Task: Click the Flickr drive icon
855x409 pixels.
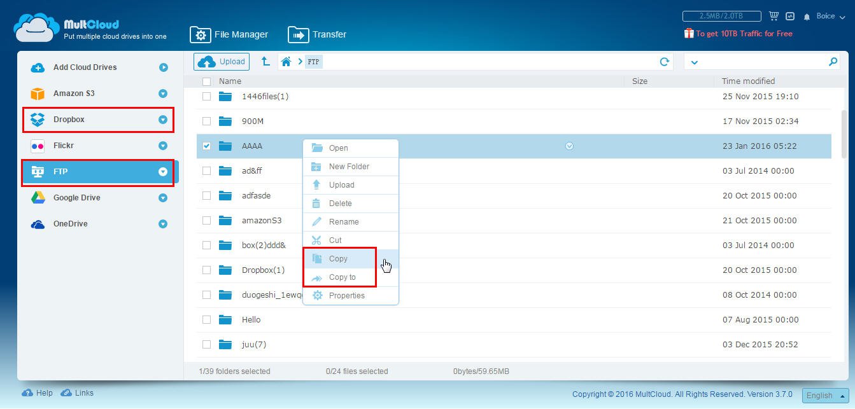Action: click(38, 146)
